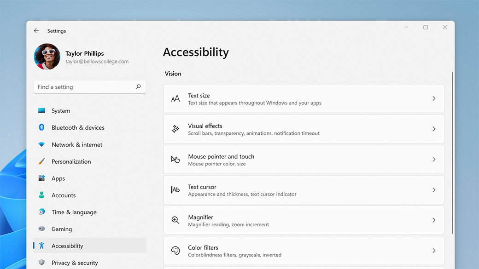Open the Visual effects setting
The image size is (479, 269).
pos(304,129)
